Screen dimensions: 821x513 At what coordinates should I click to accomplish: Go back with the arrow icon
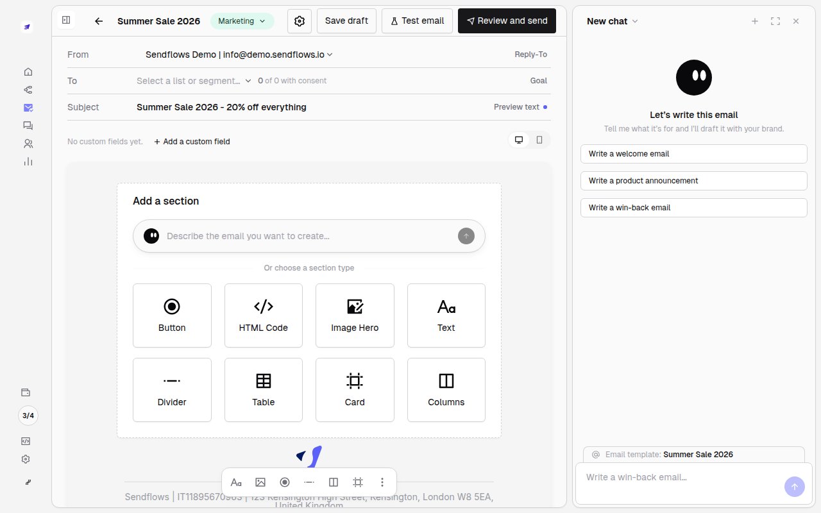pyautogui.click(x=99, y=21)
